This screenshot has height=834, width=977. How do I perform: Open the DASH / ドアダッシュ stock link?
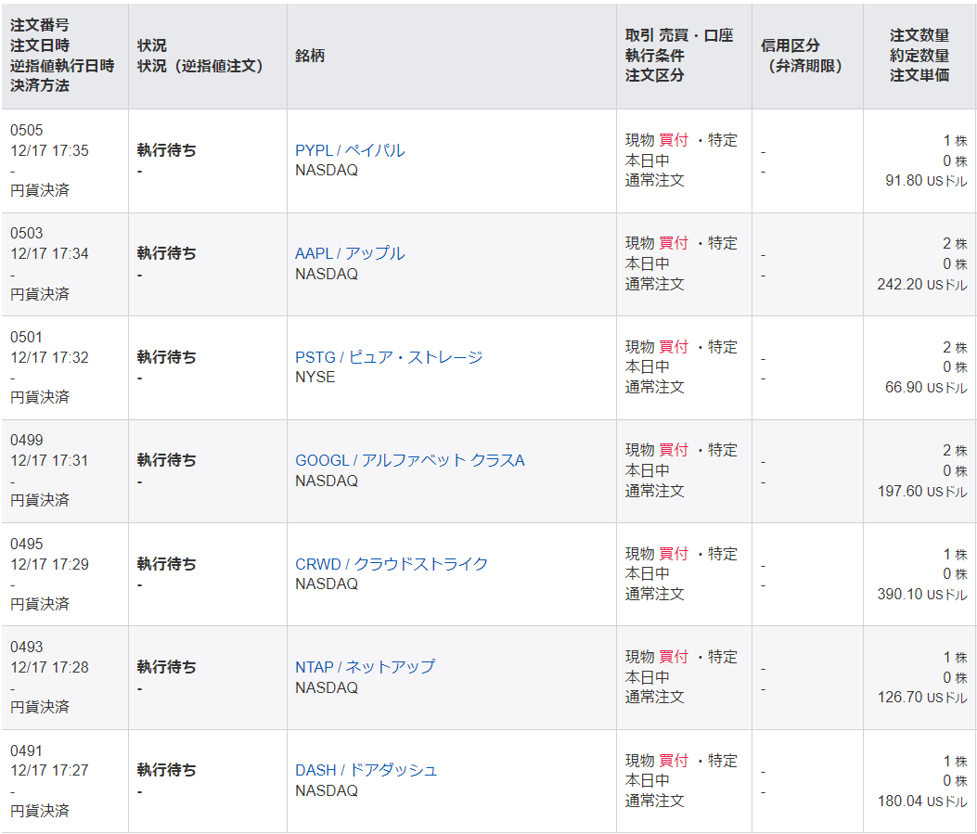point(366,771)
